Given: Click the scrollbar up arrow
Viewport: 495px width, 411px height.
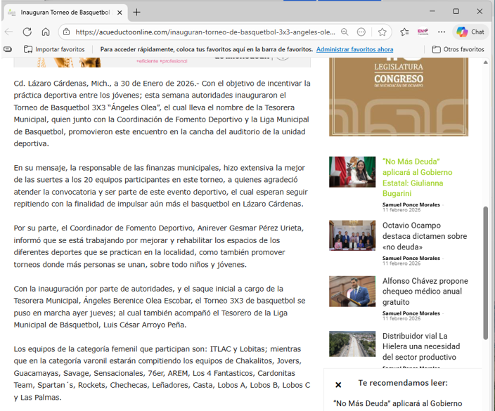Looking at the screenshot, I should click(486, 63).
